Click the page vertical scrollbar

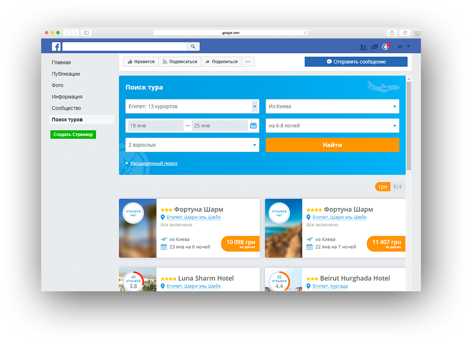tap(409, 125)
